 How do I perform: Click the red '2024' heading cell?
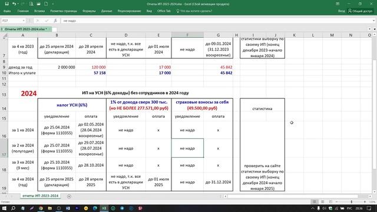[x=23, y=93]
